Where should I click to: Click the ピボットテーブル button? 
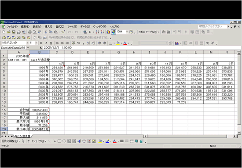pyautogui.click(x=148, y=32)
